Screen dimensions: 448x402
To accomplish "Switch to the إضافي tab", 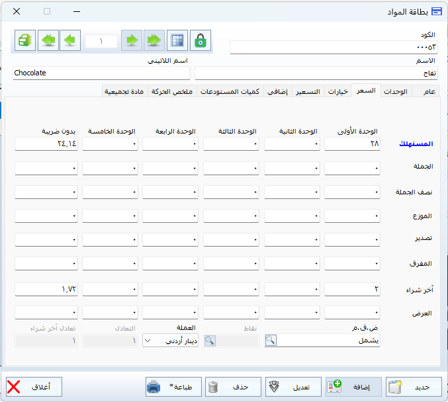I will click(277, 91).
